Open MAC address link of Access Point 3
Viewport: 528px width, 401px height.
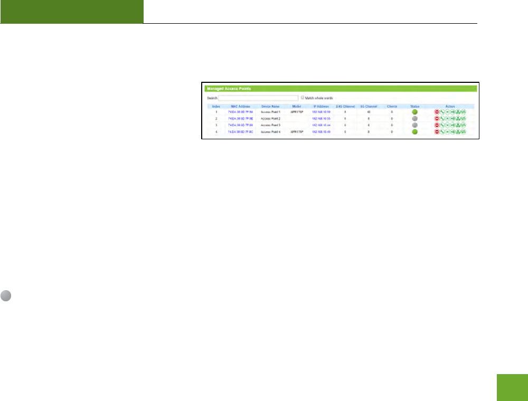point(240,125)
